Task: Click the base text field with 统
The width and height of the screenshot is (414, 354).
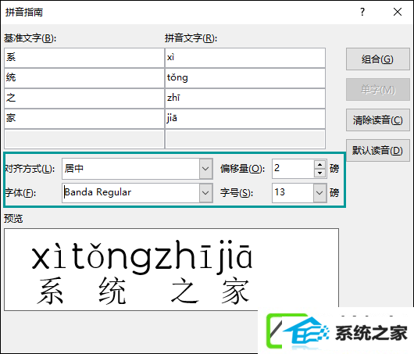Action: 84,78
